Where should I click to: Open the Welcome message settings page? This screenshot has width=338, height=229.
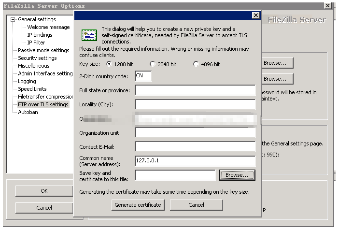tap(48, 27)
